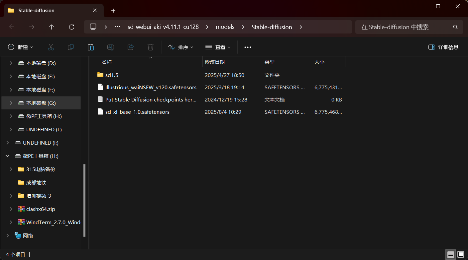Select file name sd_xl_base_1.0.safetensors
468x260 pixels.
137,112
